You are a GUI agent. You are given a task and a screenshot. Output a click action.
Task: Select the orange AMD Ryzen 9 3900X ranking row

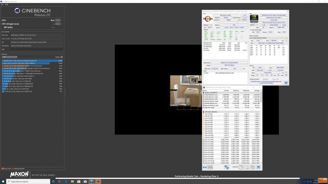coord(32,66)
